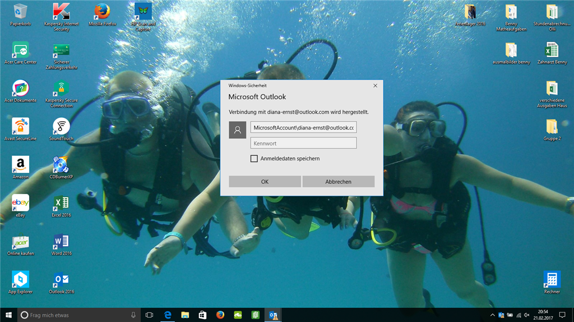Viewport: 574px width, 322px height.
Task: Confirm the login with OK button
Action: pyautogui.click(x=265, y=182)
